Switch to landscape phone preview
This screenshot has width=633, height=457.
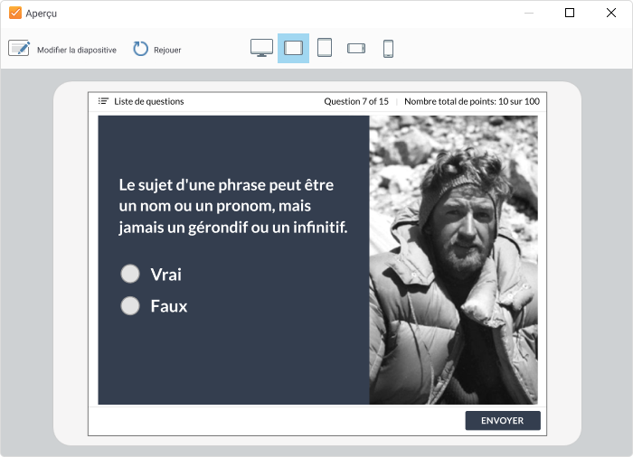click(356, 49)
